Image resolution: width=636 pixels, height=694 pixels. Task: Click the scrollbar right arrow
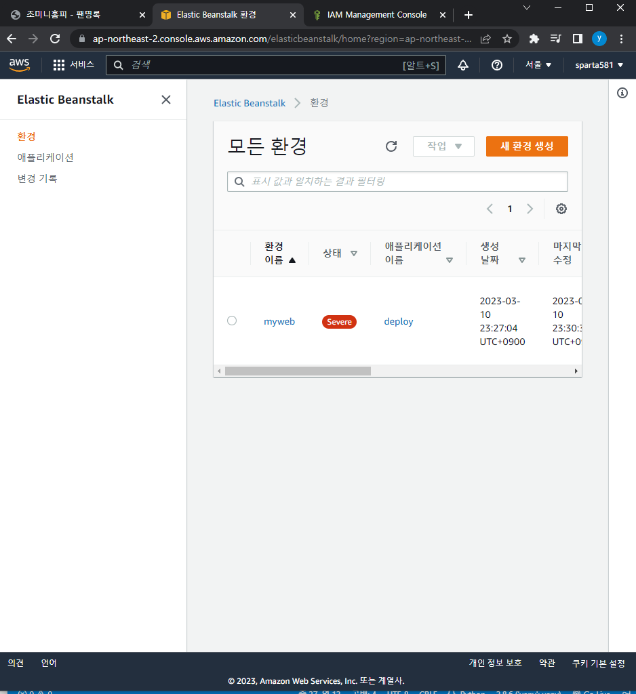pyautogui.click(x=576, y=371)
